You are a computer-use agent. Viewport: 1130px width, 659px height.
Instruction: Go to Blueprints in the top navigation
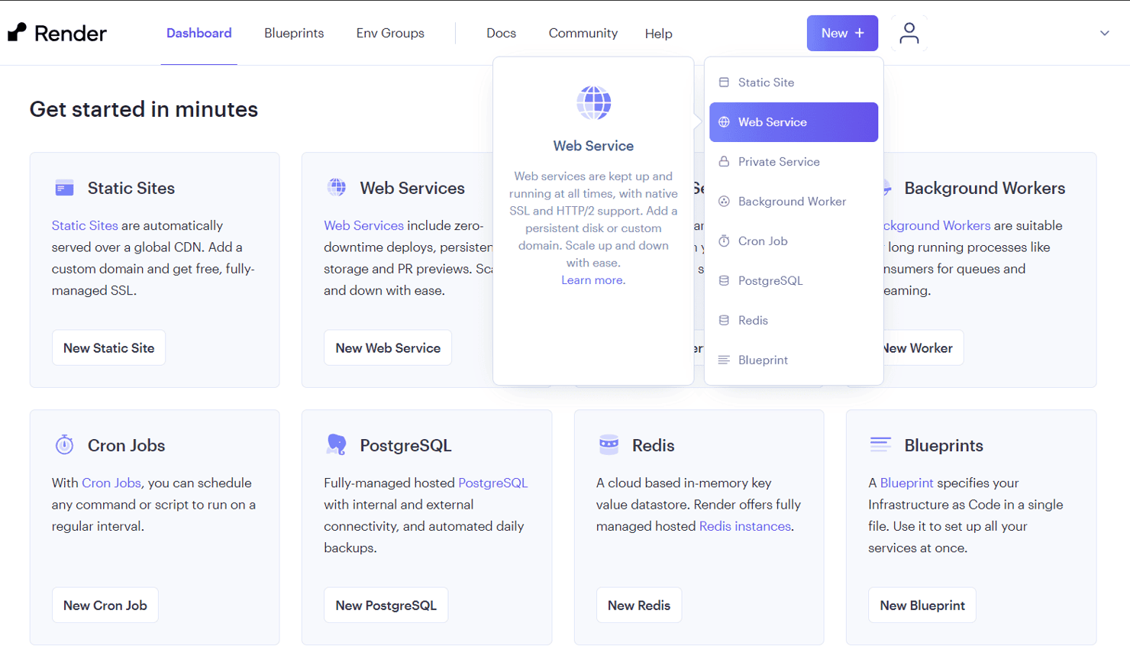[x=294, y=33]
